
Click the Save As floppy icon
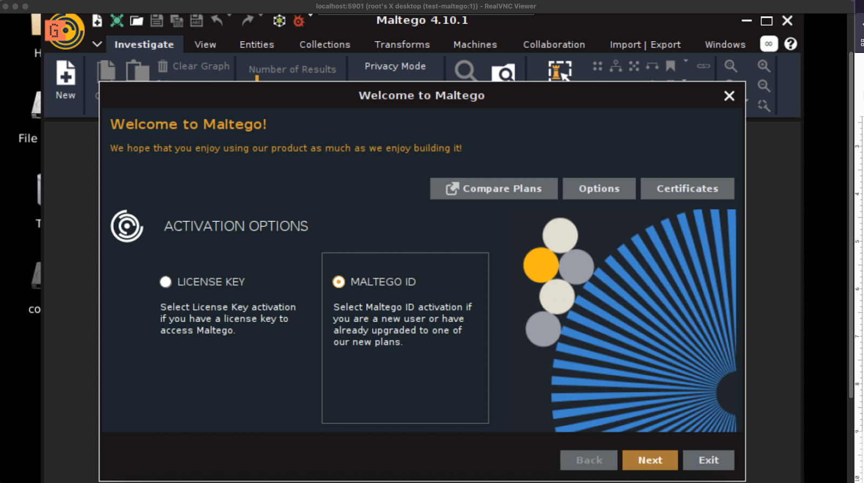tap(197, 21)
